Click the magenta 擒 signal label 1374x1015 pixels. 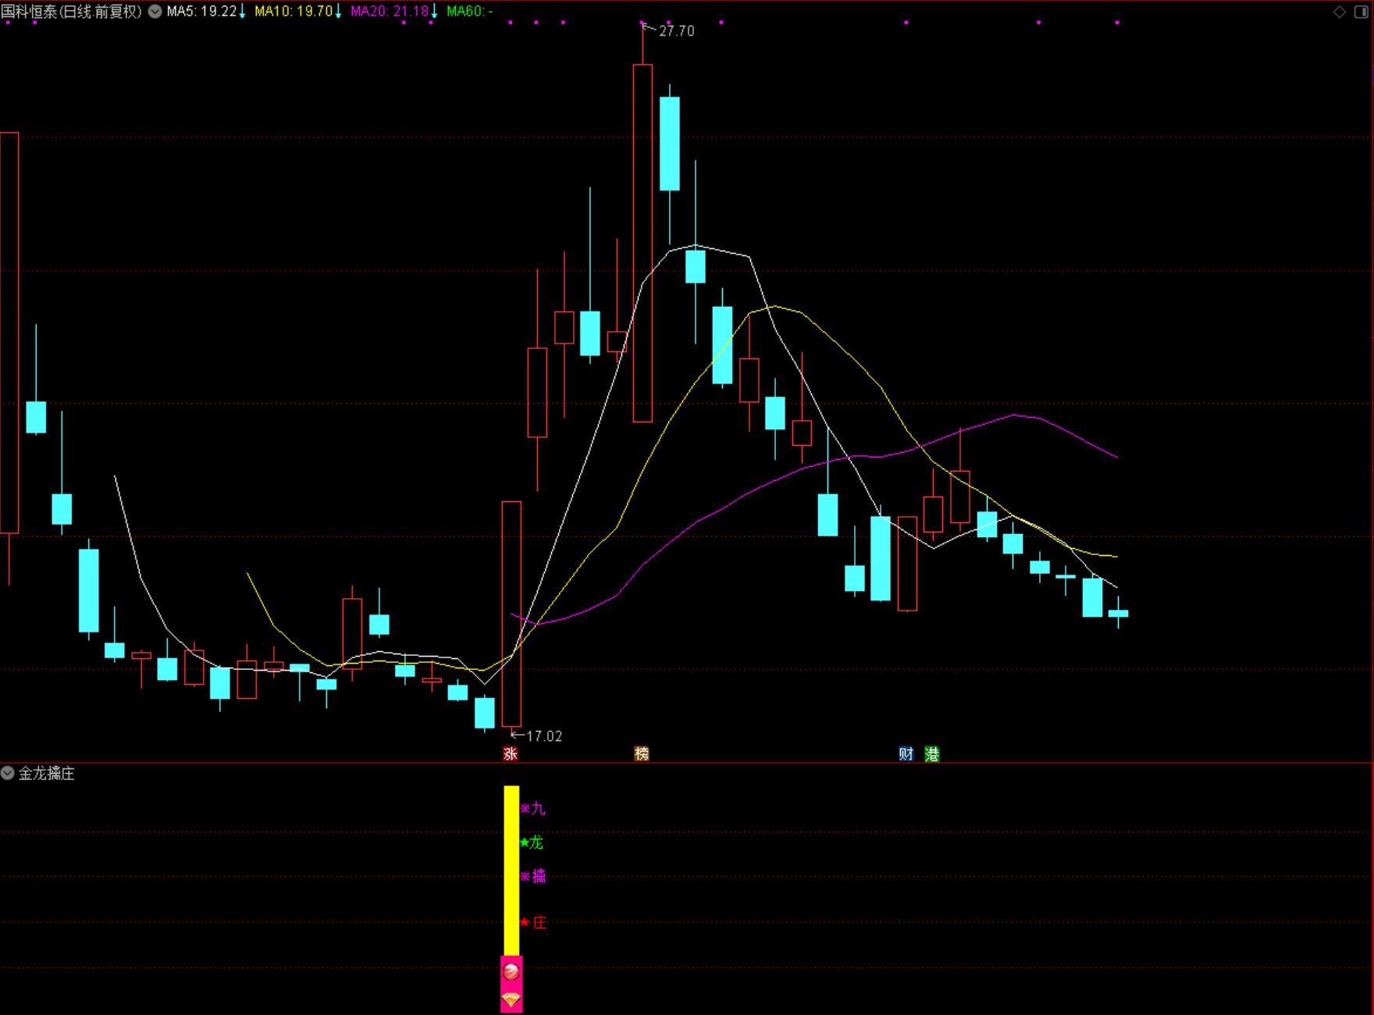point(533,876)
